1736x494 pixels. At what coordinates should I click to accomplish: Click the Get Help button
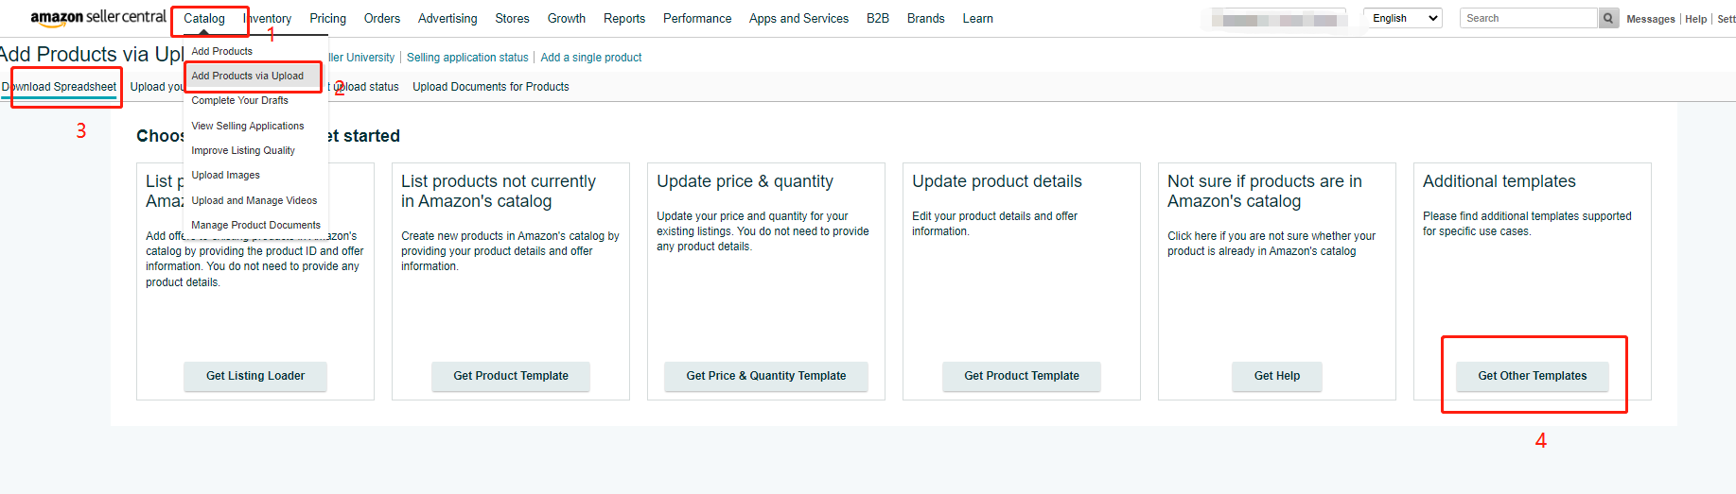pos(1277,376)
